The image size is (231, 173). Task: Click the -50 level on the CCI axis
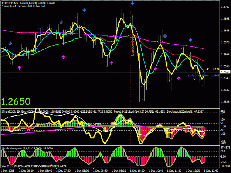(222, 130)
